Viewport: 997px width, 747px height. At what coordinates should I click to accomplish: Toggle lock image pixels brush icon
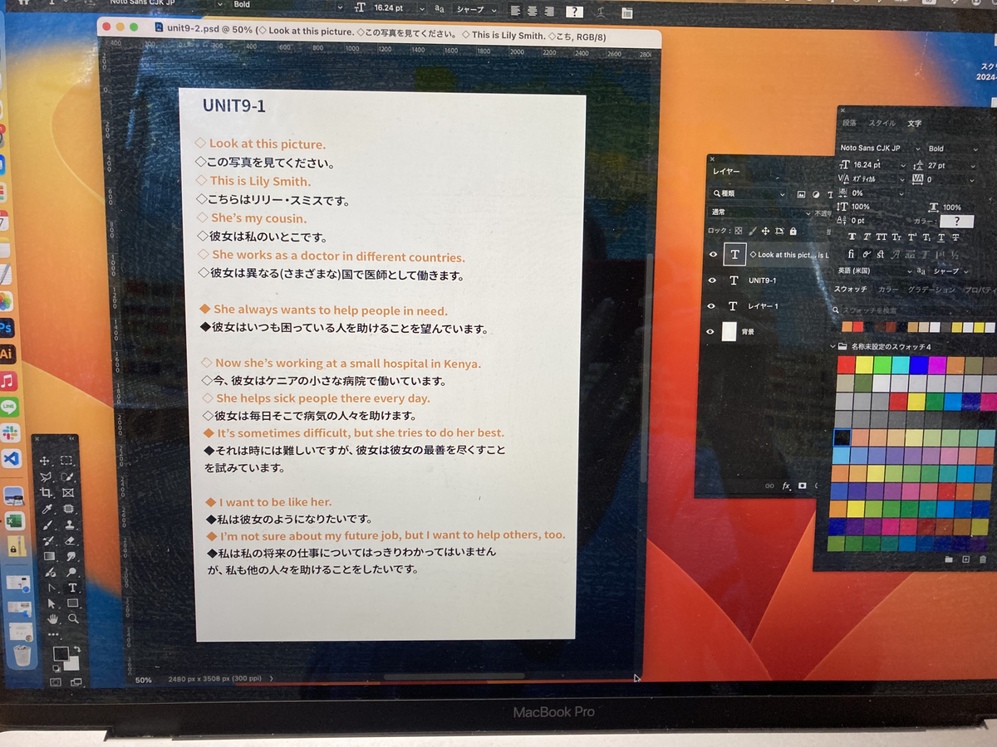752,231
